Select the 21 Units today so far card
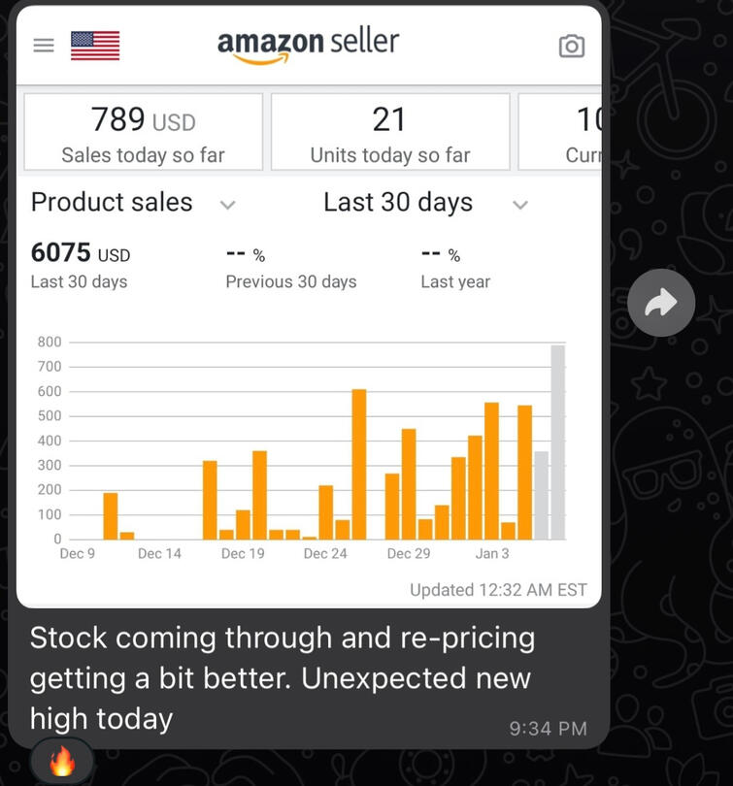This screenshot has height=786, width=733. pyautogui.click(x=389, y=133)
